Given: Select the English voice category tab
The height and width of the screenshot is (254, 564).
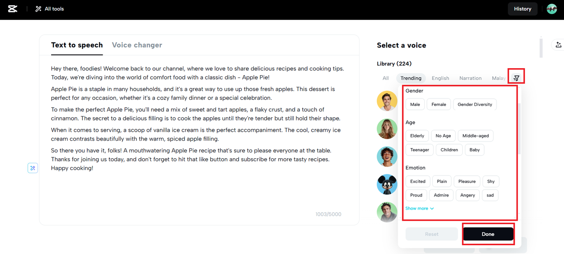Looking at the screenshot, I should pyautogui.click(x=440, y=78).
